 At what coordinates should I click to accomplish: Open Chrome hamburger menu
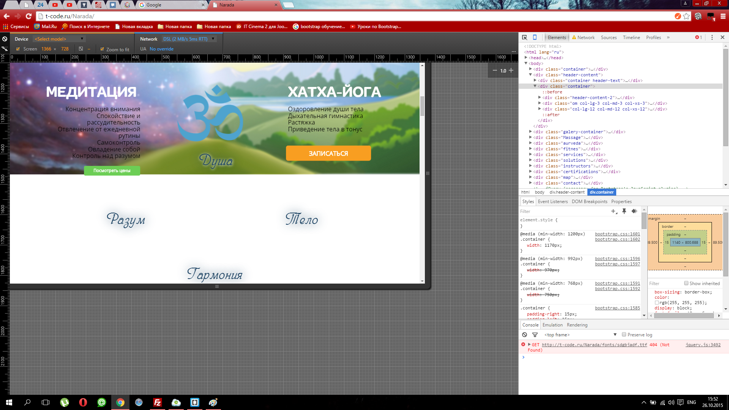[723, 16]
